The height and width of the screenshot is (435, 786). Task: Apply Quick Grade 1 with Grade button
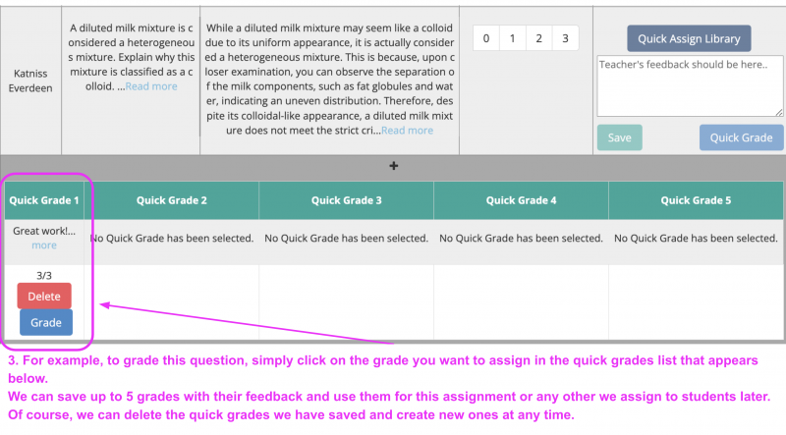[x=45, y=322]
